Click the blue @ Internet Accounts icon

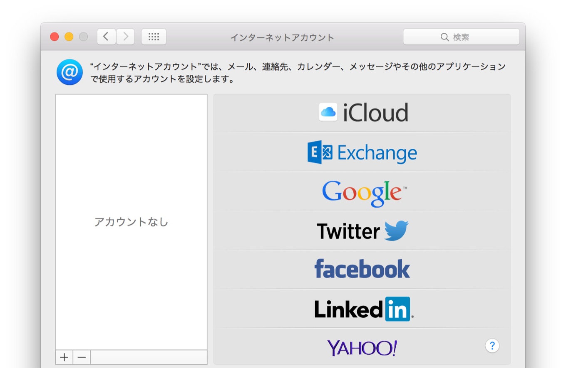pyautogui.click(x=70, y=72)
